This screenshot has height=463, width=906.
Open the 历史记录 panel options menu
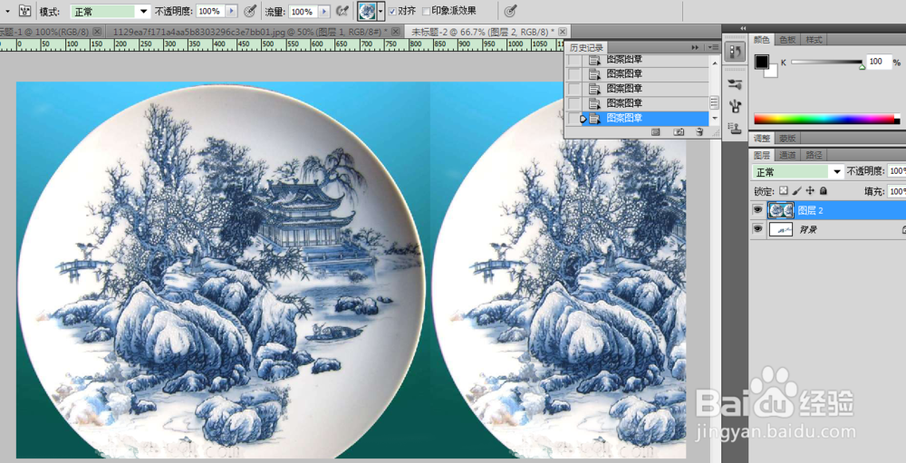[x=714, y=47]
